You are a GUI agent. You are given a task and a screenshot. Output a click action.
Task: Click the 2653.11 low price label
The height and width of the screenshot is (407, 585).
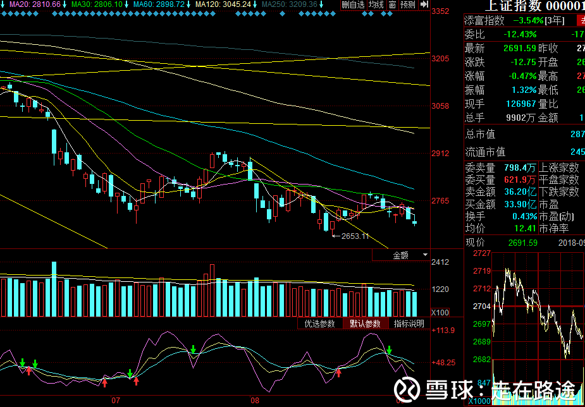[x=355, y=236]
